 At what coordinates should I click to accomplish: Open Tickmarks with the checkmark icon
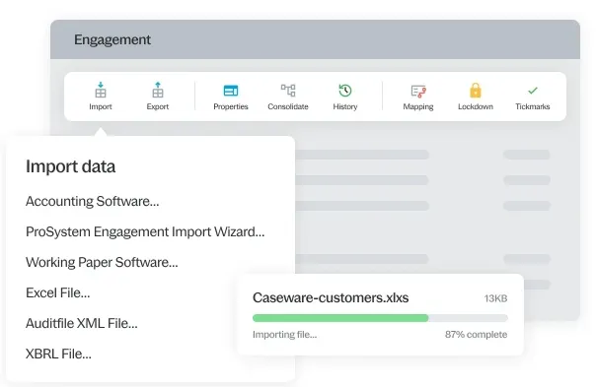533,91
